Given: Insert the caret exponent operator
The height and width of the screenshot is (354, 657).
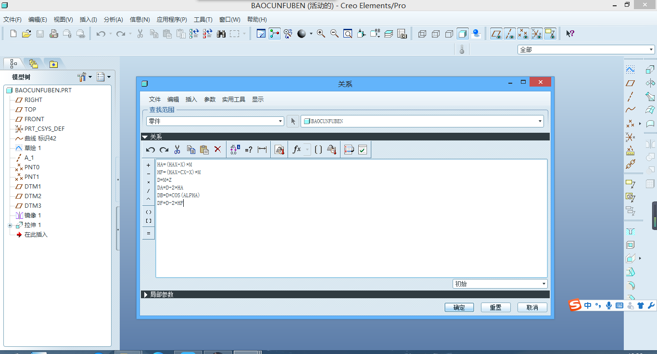Looking at the screenshot, I should click(149, 199).
